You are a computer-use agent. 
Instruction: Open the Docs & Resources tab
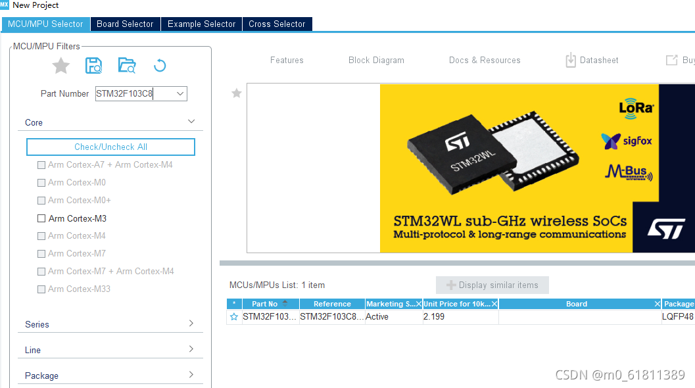485,60
